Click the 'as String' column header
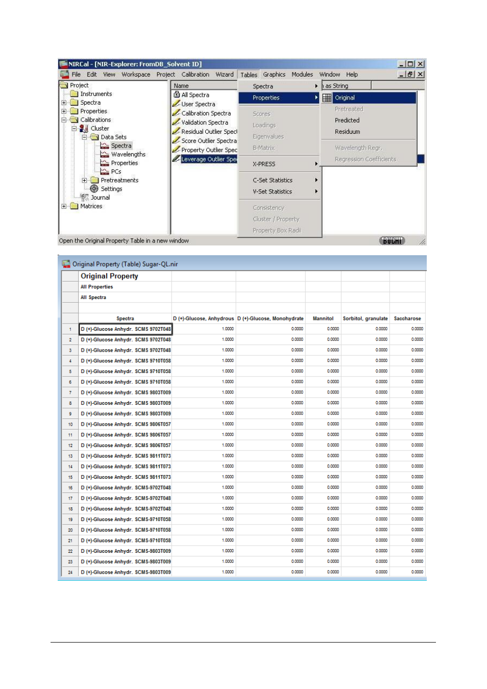The width and height of the screenshot is (487, 689). click(x=347, y=86)
